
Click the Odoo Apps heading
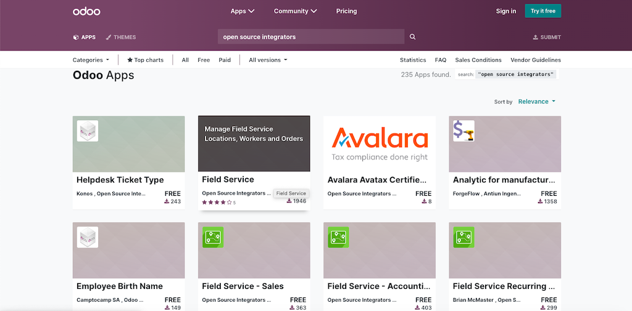pos(103,75)
